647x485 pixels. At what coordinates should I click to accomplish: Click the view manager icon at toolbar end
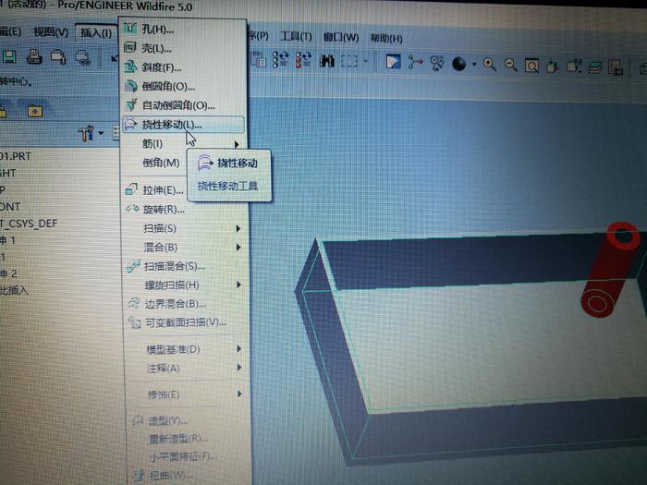(x=616, y=67)
